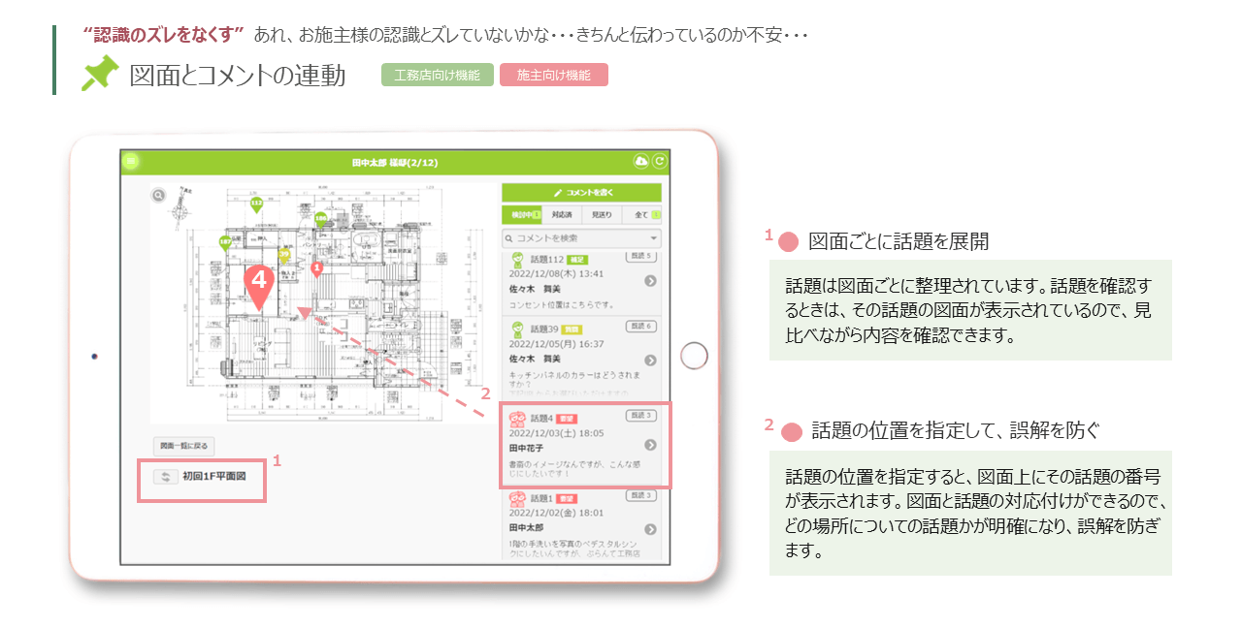Click the green map pin labeled 112
The width and height of the screenshot is (1242, 628).
point(256,204)
